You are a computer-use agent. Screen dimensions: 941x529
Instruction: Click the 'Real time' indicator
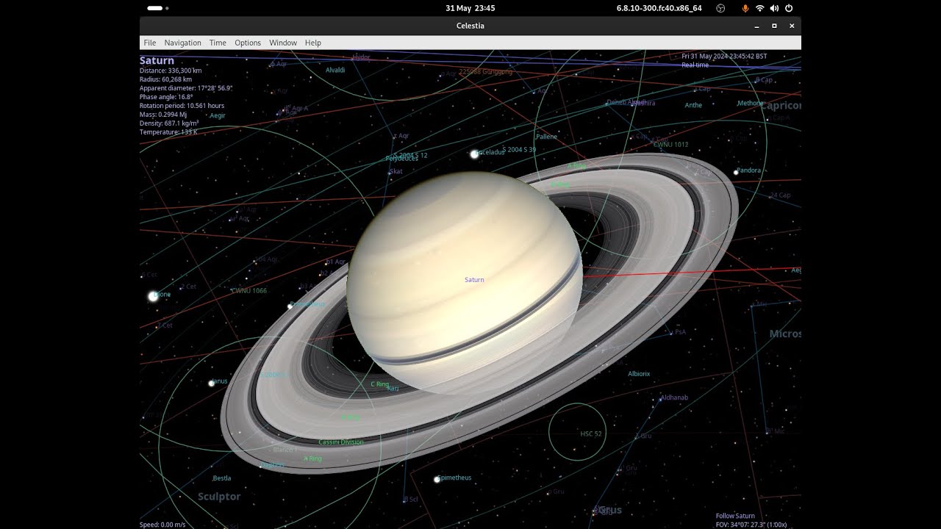(695, 65)
